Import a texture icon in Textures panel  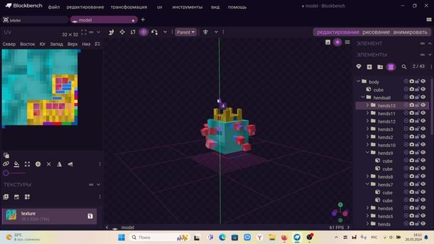point(16,197)
